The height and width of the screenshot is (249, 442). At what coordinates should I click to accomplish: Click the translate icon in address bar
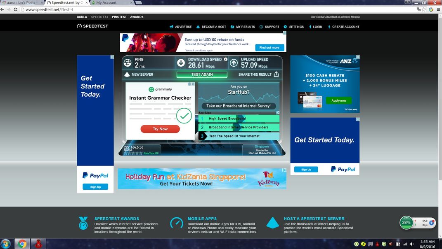[x=418, y=9]
